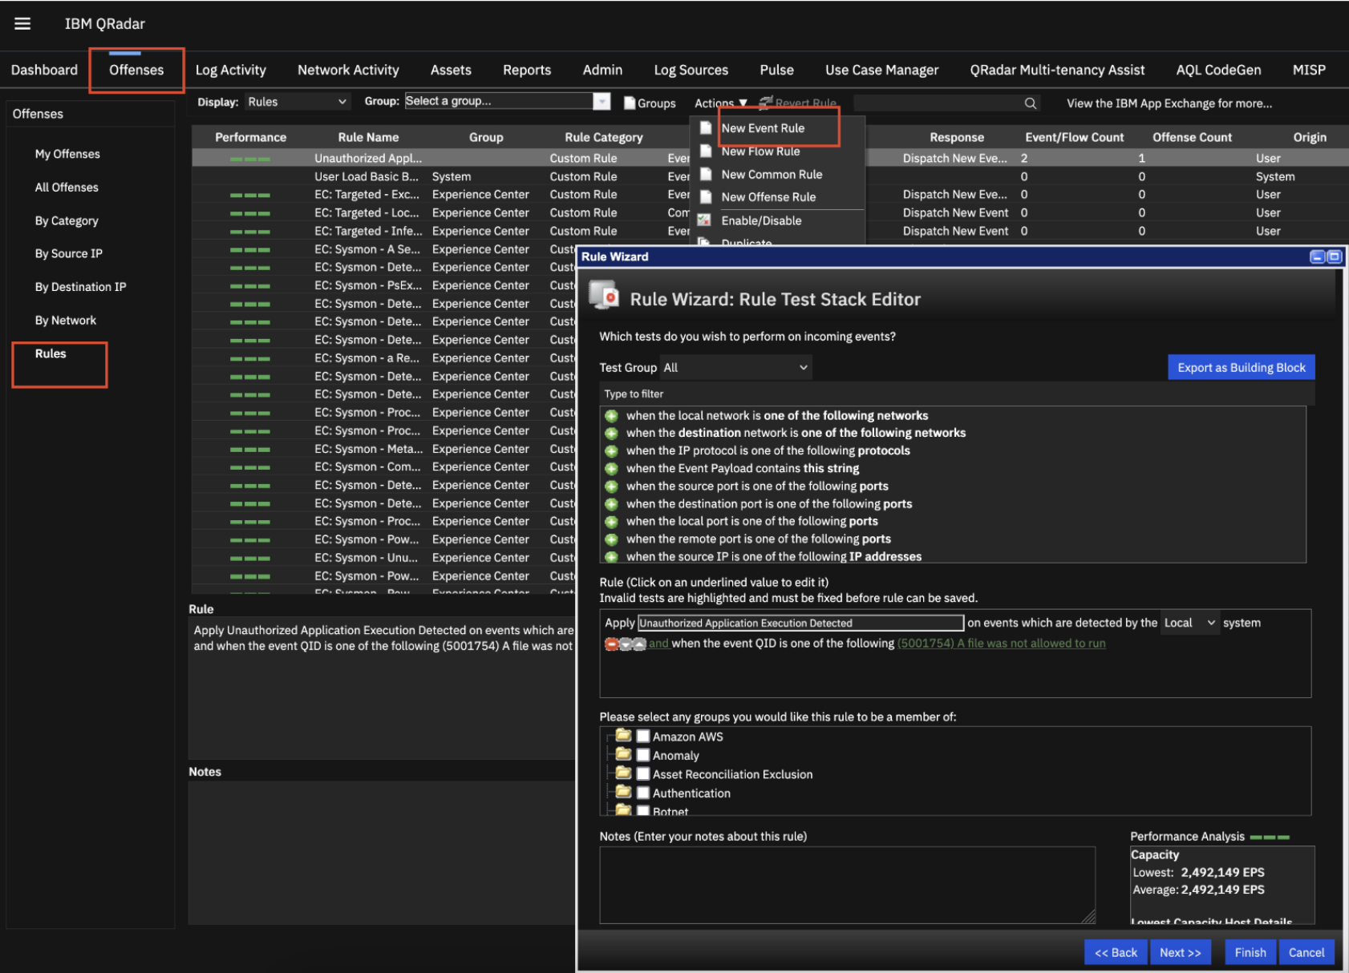The width and height of the screenshot is (1349, 973).
Task: Remove the QID test using the red minus icon
Action: pyautogui.click(x=610, y=643)
